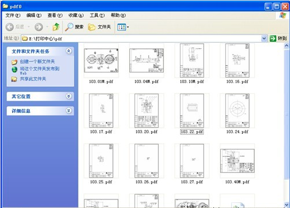
Task: Click the Go (转到) button
Action: pyautogui.click(x=278, y=38)
